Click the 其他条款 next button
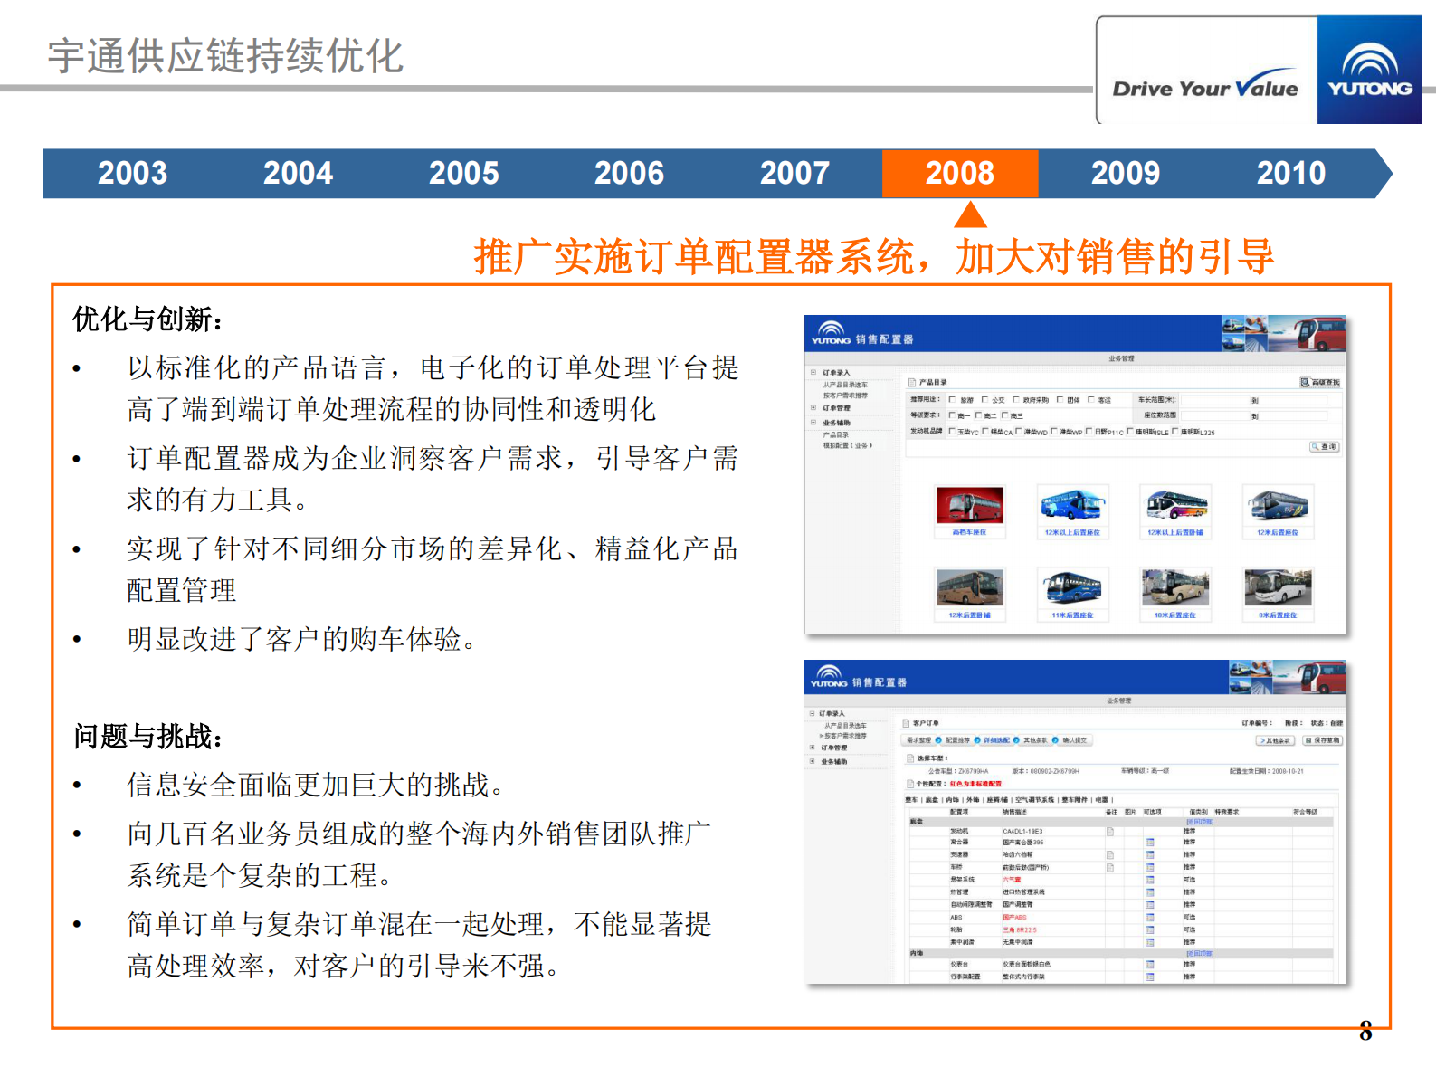The image size is (1436, 1077). pos(1275,740)
